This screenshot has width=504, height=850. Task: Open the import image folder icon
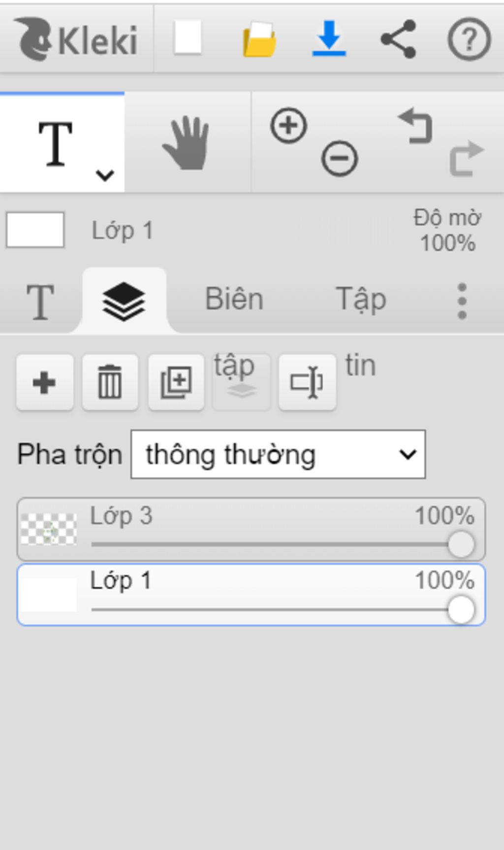click(259, 39)
